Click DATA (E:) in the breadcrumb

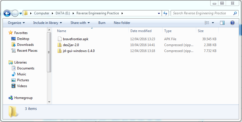pyautogui.click(x=63, y=13)
